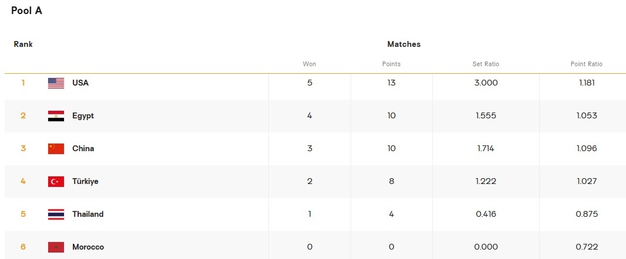Image resolution: width=626 pixels, height=259 pixels.
Task: Select the China team name
Action: click(83, 149)
